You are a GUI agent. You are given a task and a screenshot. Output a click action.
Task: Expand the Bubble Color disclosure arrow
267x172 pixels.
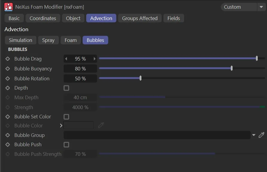(61, 126)
